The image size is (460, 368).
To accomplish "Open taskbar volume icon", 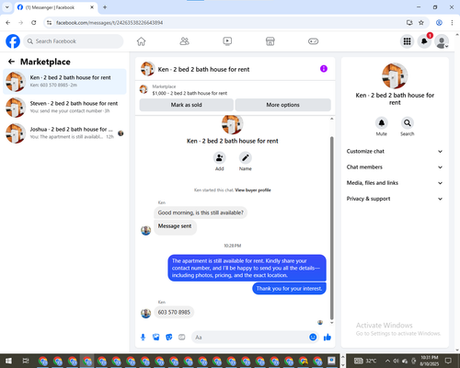I will (x=396, y=361).
